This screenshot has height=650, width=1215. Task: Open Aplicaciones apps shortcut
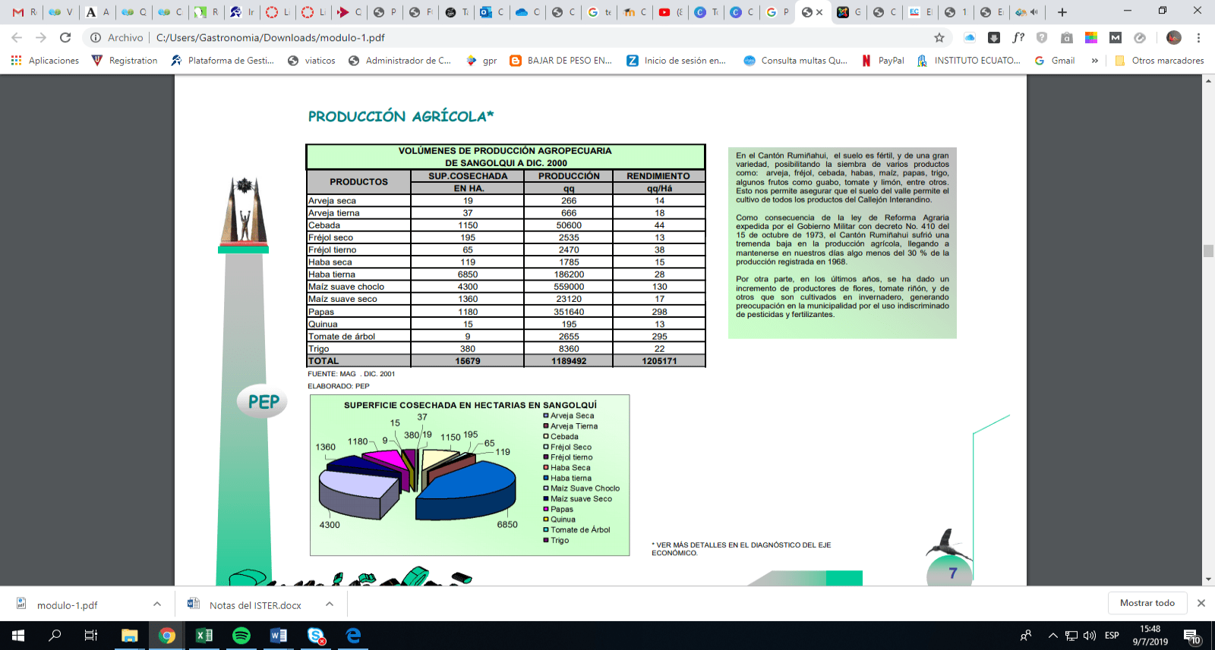[45, 61]
